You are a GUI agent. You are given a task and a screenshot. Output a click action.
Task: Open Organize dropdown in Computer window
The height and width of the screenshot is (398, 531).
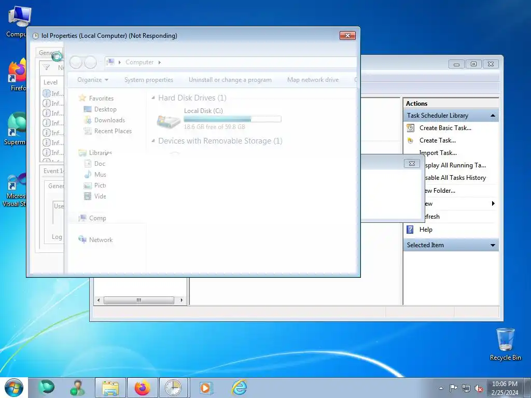(92, 80)
